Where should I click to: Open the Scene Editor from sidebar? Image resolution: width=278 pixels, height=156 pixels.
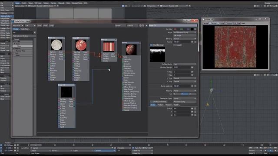pos(5,25)
